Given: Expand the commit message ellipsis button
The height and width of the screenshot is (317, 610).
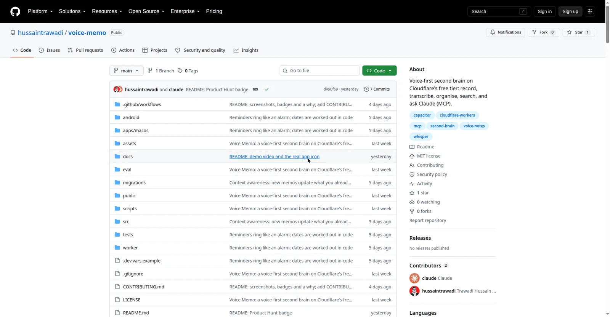Looking at the screenshot, I should coord(255,90).
